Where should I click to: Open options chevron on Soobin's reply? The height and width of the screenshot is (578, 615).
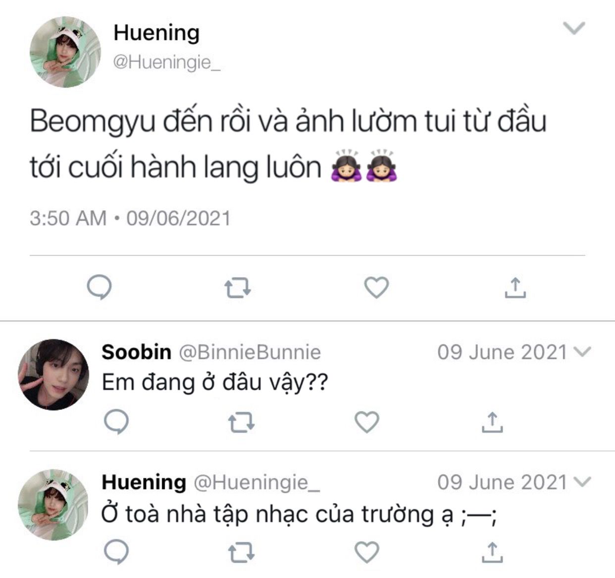coord(582,351)
